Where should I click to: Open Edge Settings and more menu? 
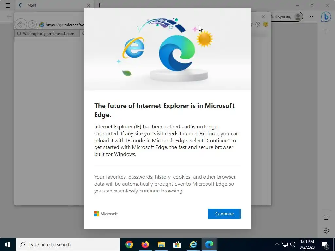pyautogui.click(x=311, y=17)
